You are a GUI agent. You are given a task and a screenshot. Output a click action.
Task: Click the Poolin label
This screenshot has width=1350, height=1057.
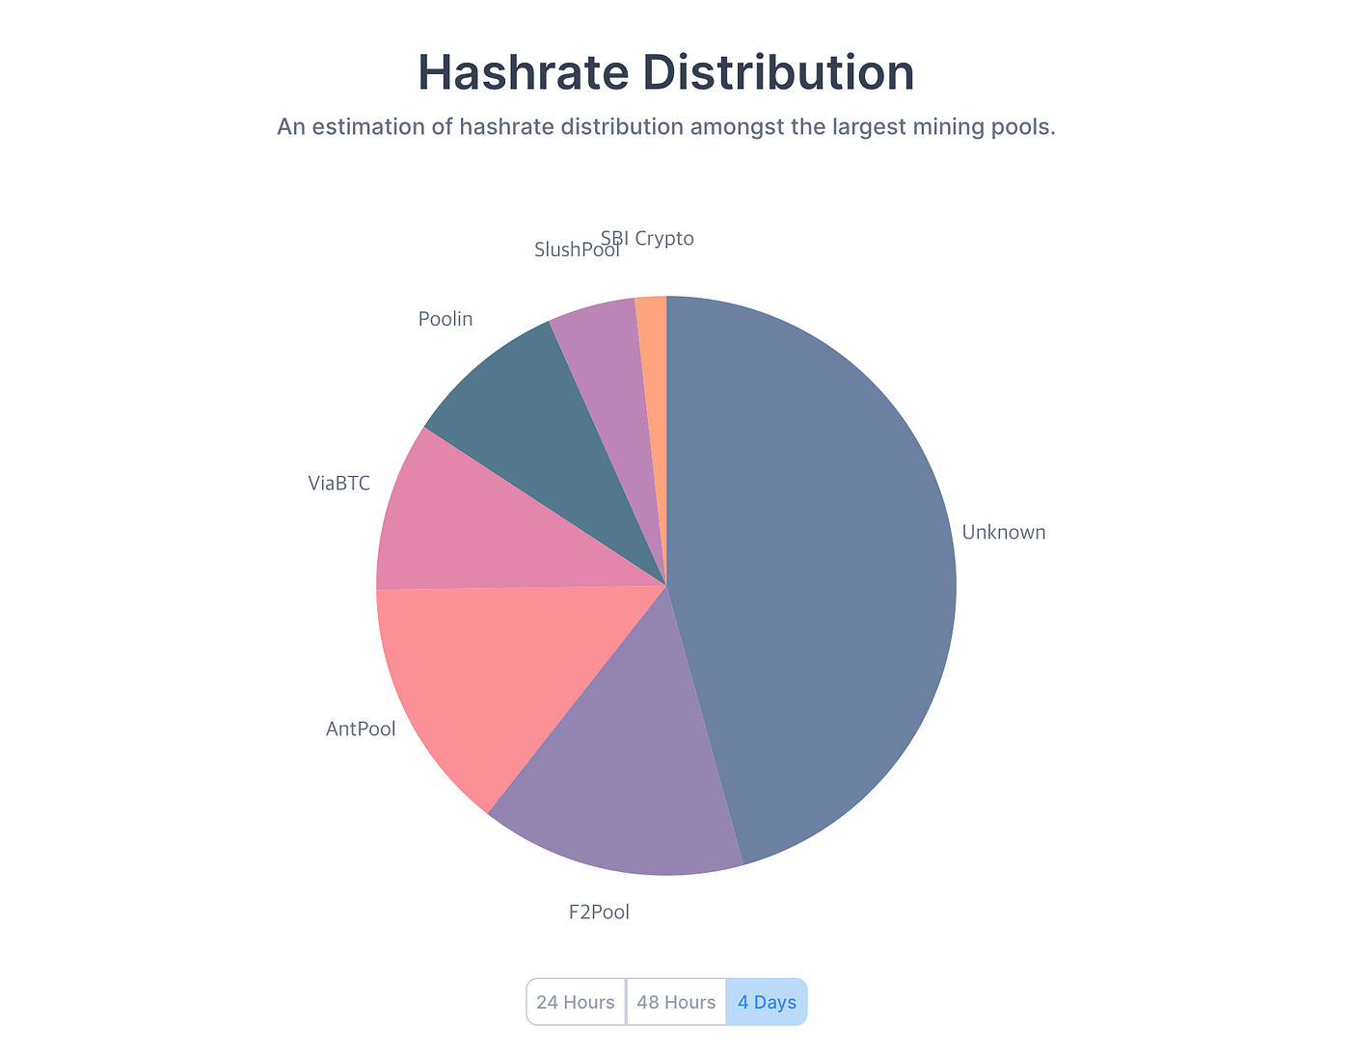(x=445, y=318)
